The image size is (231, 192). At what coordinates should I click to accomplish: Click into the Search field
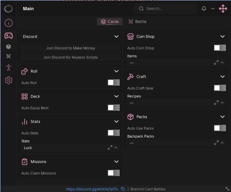pos(166,9)
